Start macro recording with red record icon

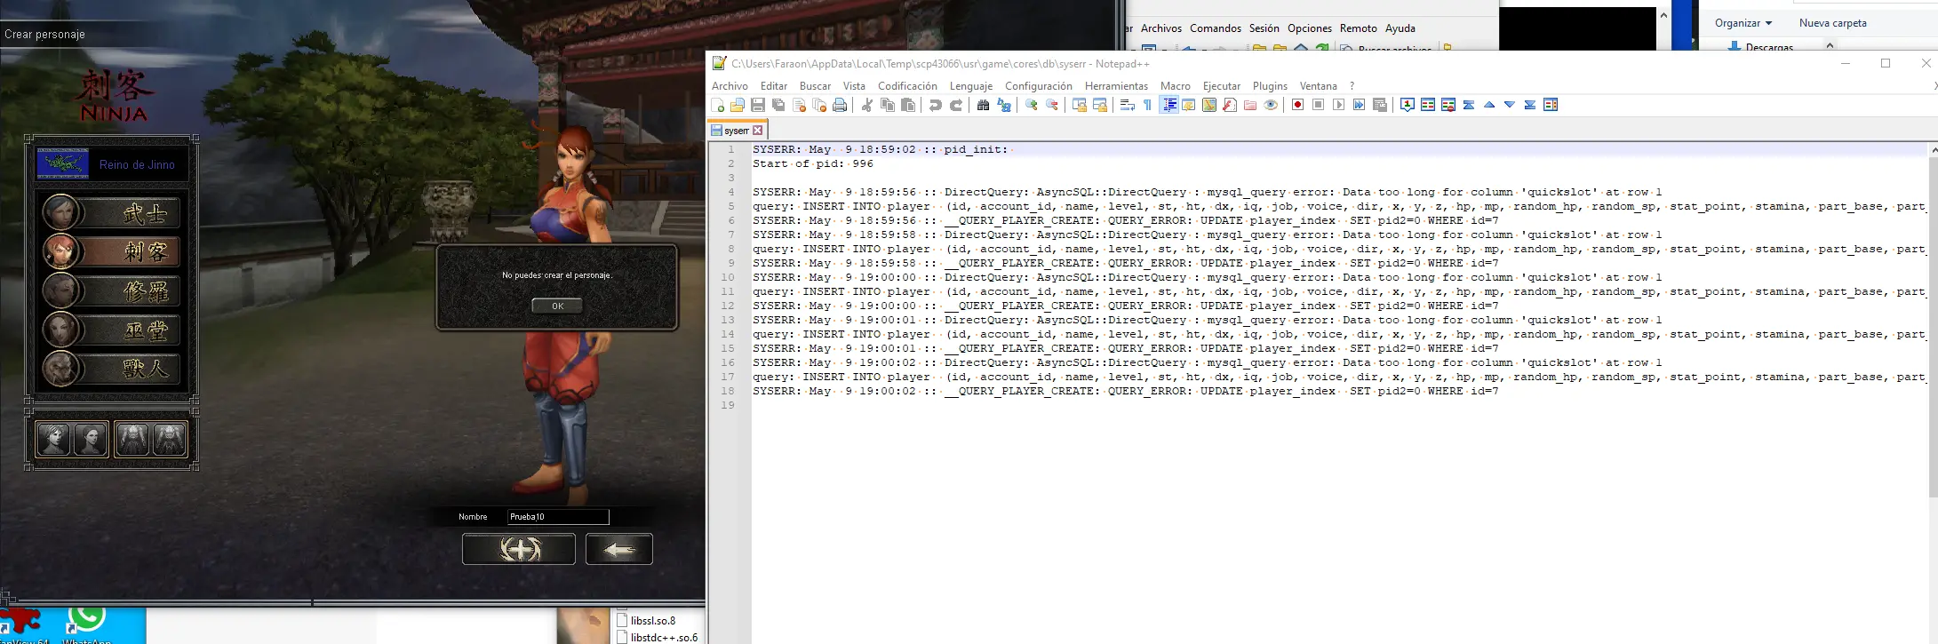pos(1297,105)
